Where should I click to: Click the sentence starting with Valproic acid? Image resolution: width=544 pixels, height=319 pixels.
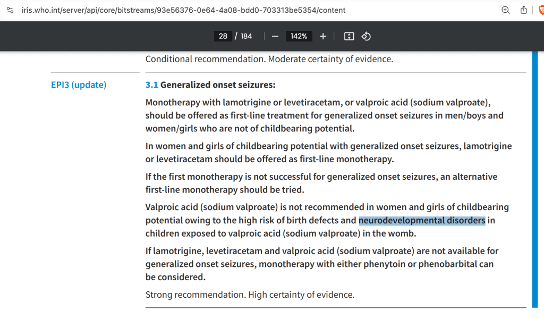pos(319,207)
